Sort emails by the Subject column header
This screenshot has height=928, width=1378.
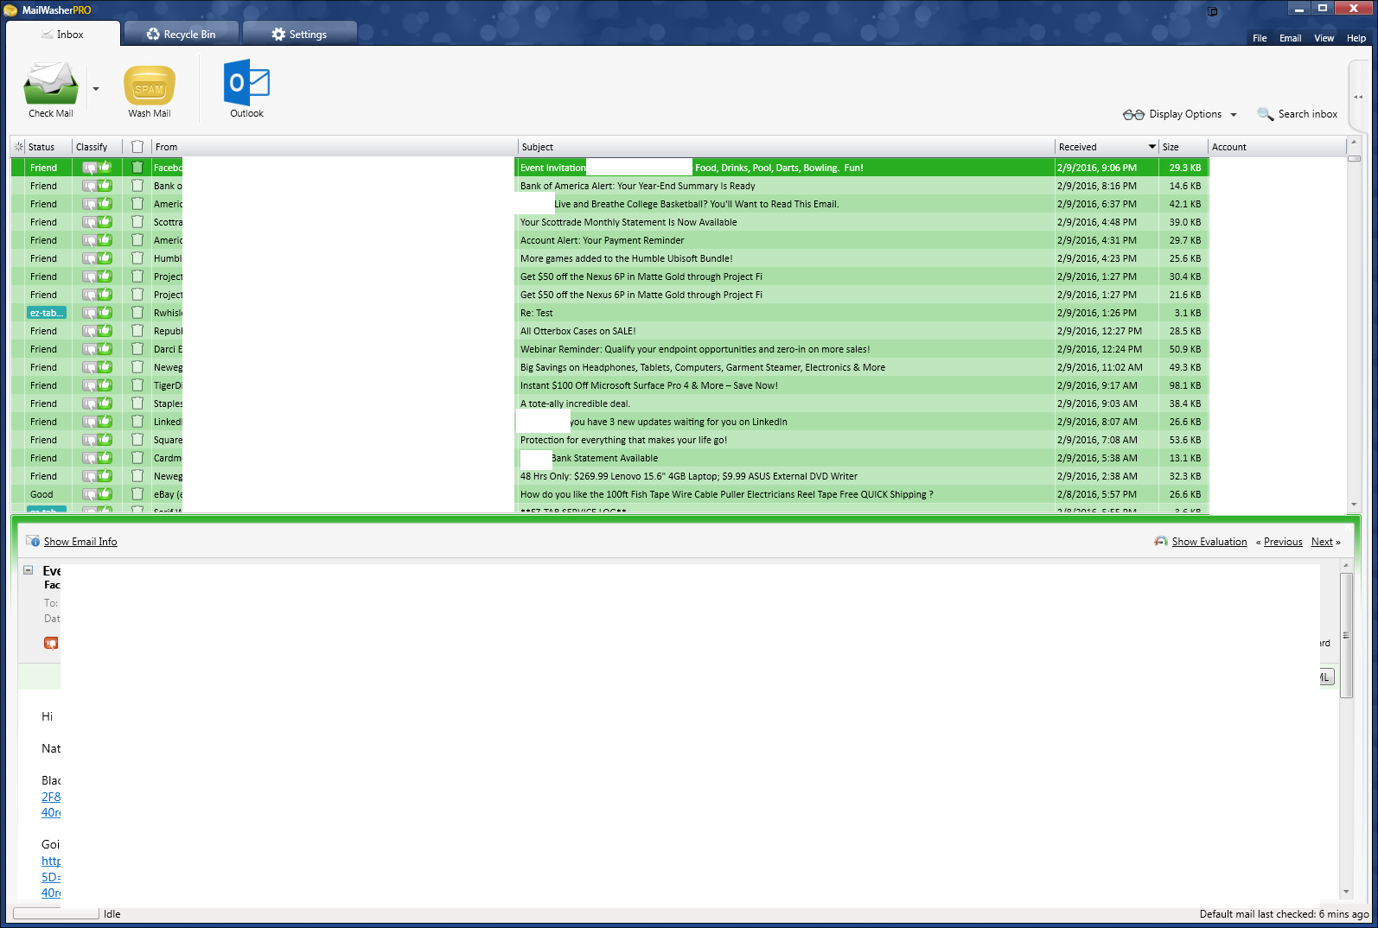coord(786,147)
